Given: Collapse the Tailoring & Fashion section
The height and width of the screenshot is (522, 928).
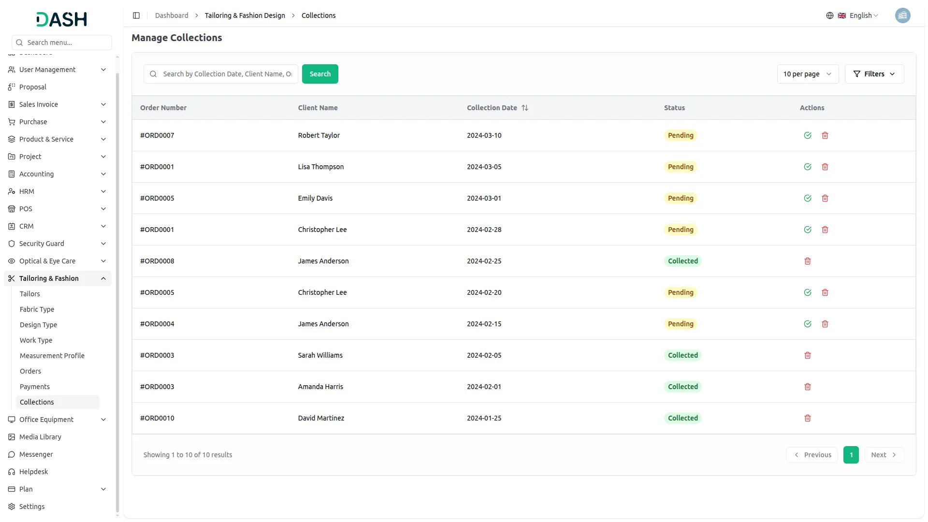Looking at the screenshot, I should (57, 278).
